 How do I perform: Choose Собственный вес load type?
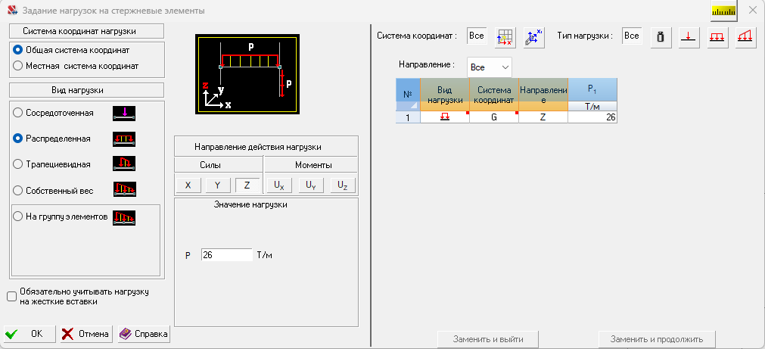click(x=17, y=190)
